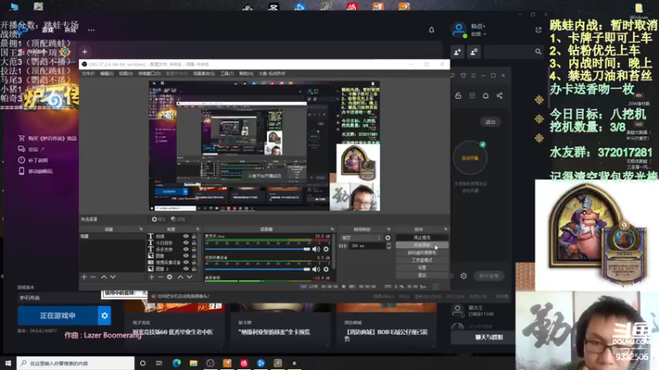The height and width of the screenshot is (370, 659).
Task: Click 开始录制 button in OBS controls
Action: 422,245
